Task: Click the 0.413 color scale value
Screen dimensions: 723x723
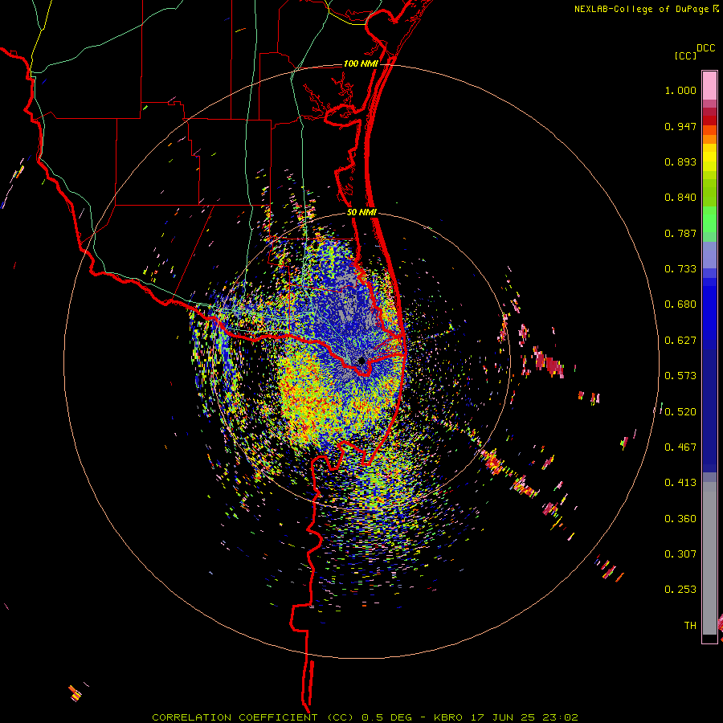Action: 680,483
